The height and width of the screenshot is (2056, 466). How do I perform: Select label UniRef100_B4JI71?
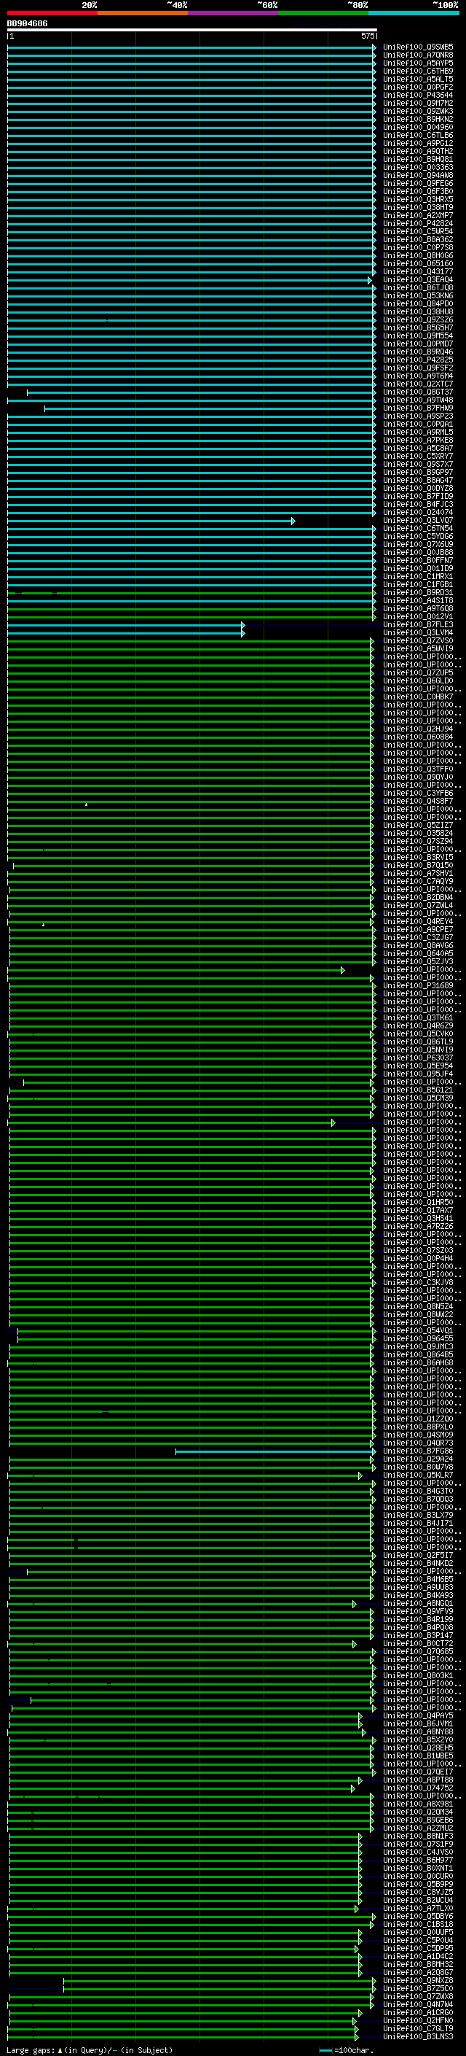point(417,1523)
